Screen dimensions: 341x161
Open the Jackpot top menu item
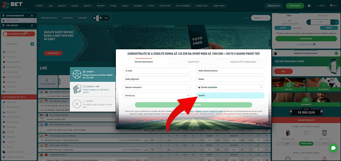[x=62, y=6]
